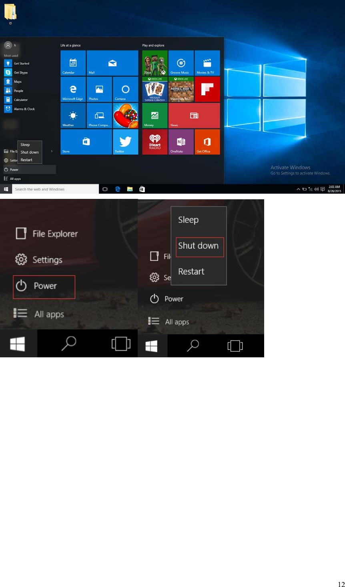This screenshot has height=587, width=345.
Task: Open the Xbox tile
Action: coord(155,63)
